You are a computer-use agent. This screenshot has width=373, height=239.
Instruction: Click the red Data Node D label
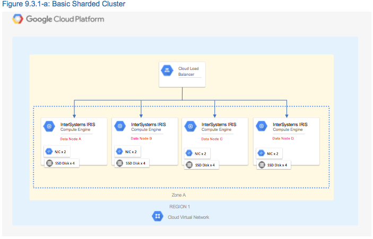click(x=283, y=138)
